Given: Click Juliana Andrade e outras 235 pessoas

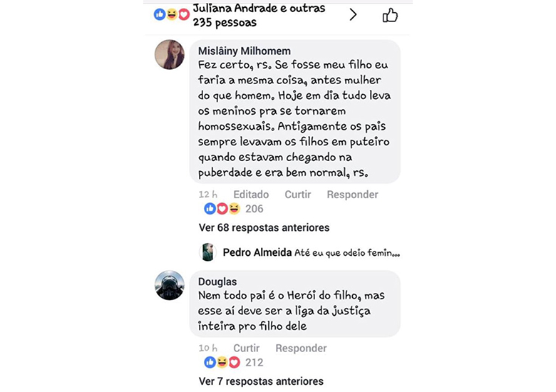Looking at the screenshot, I should tap(259, 15).
